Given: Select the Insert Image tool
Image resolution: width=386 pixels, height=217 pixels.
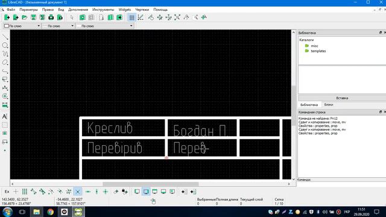Looking at the screenshot, I should coord(5,133).
